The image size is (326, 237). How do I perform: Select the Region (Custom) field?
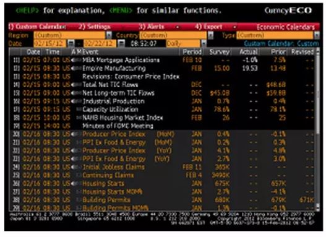(x=70, y=35)
